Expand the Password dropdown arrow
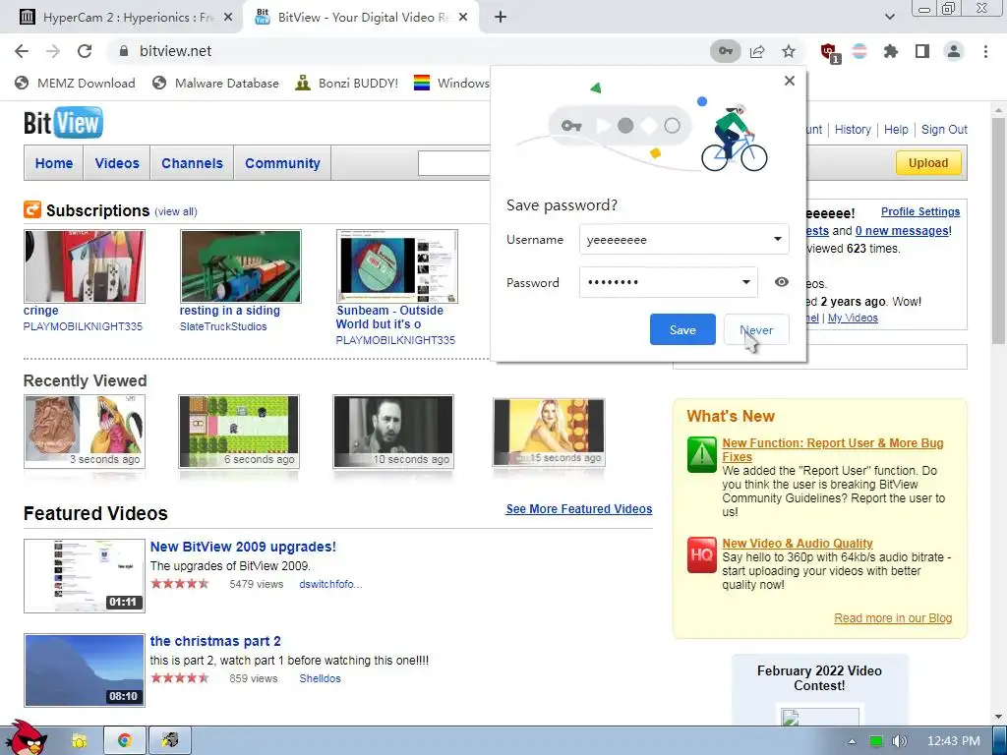 (x=746, y=282)
